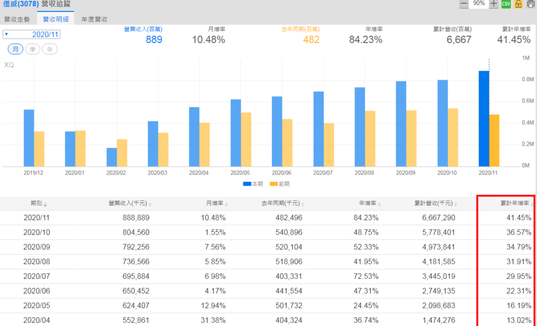The width and height of the screenshot is (537, 326).
Task: Click last-year value 518,906
Action: 289,262
